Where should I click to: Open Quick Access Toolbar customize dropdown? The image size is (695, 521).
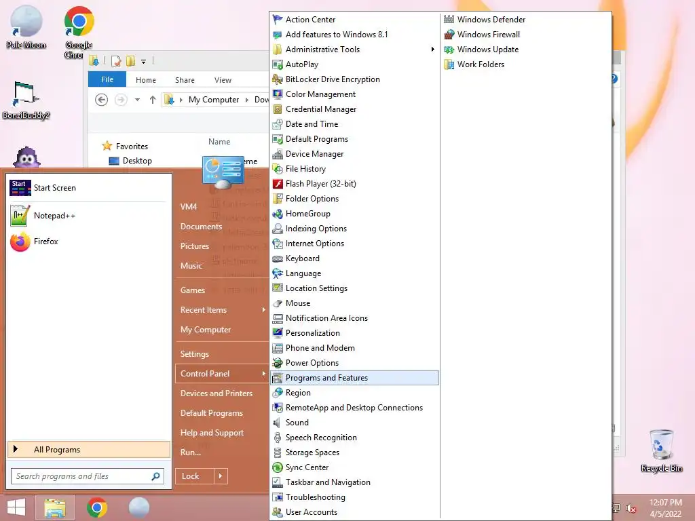tap(144, 62)
